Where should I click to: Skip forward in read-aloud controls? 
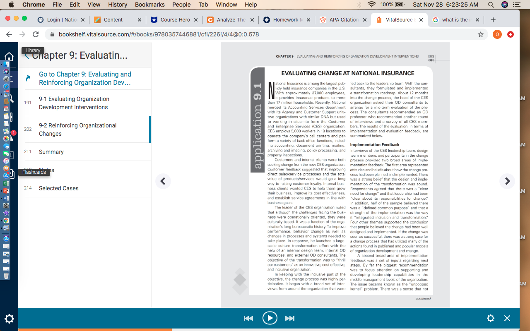tap(290, 318)
